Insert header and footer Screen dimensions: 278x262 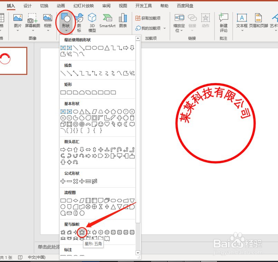click(x=259, y=21)
